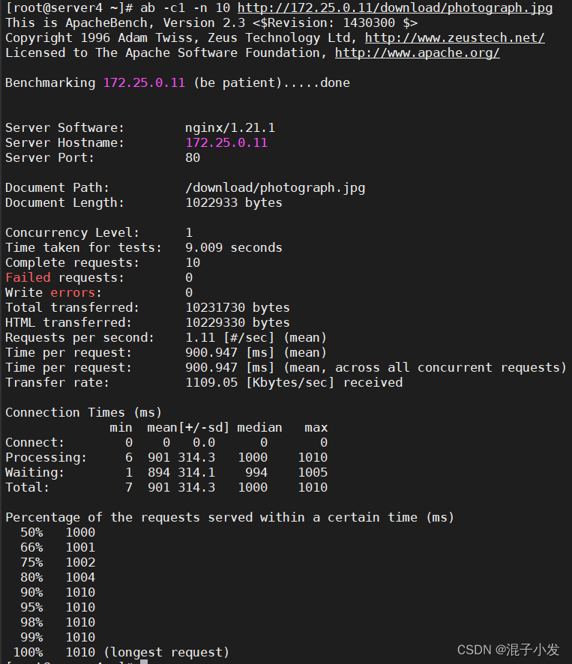Select the Server Hostname value 172.25.0.11
This screenshot has width=572, height=664.
226,142
